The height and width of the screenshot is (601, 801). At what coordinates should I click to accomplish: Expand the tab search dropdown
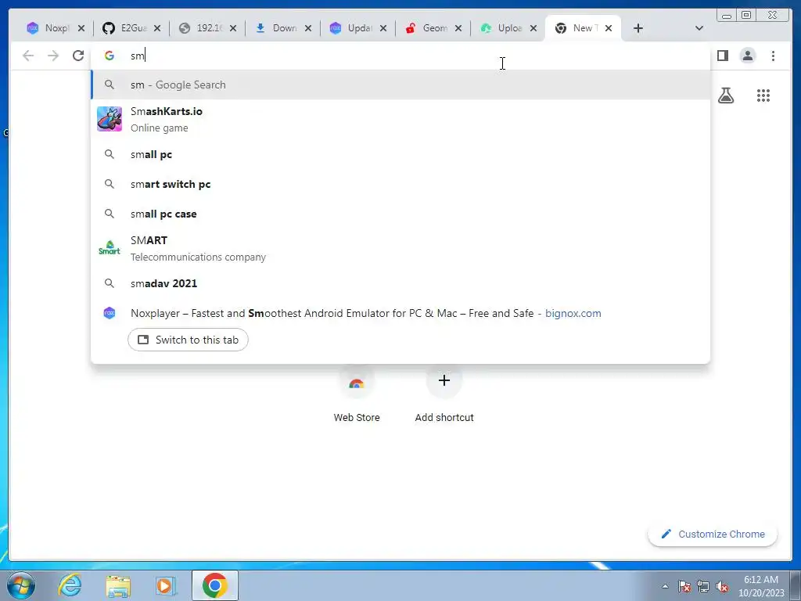[x=699, y=28]
